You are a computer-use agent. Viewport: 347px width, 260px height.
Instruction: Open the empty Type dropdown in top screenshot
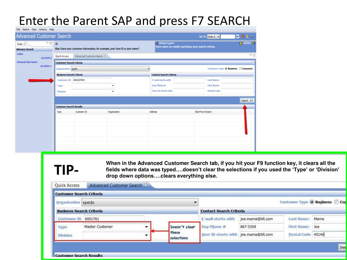(x=93, y=86)
